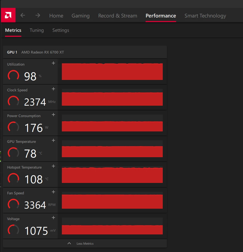This screenshot has height=252, width=243.
Task: Click the Utilization gauge dial
Action: 13,75
